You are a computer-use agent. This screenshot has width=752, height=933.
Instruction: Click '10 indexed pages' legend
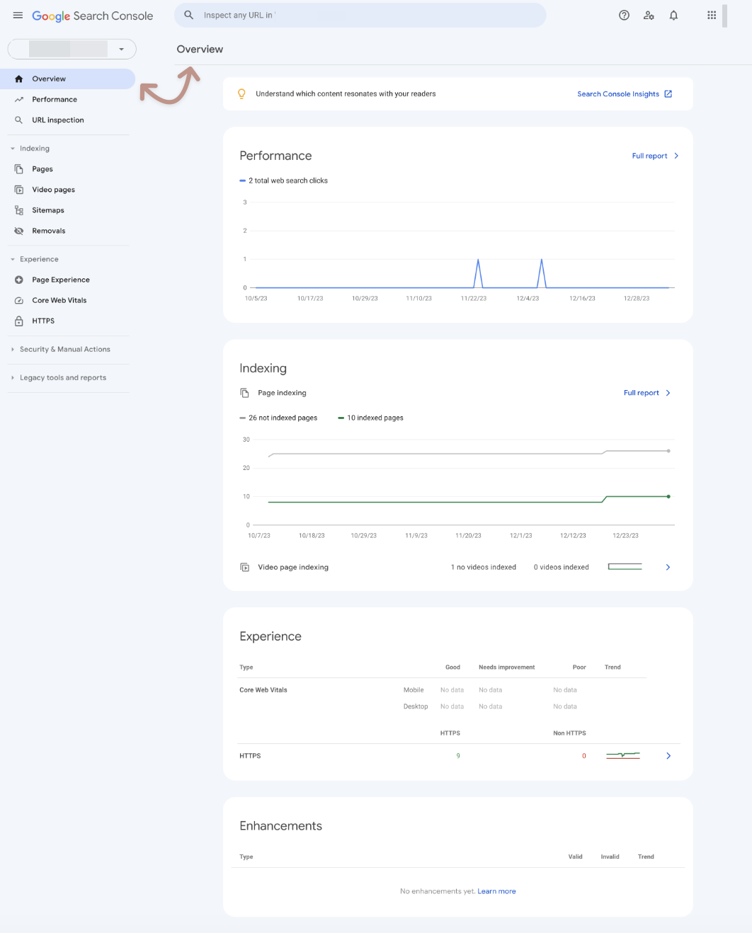pos(370,418)
